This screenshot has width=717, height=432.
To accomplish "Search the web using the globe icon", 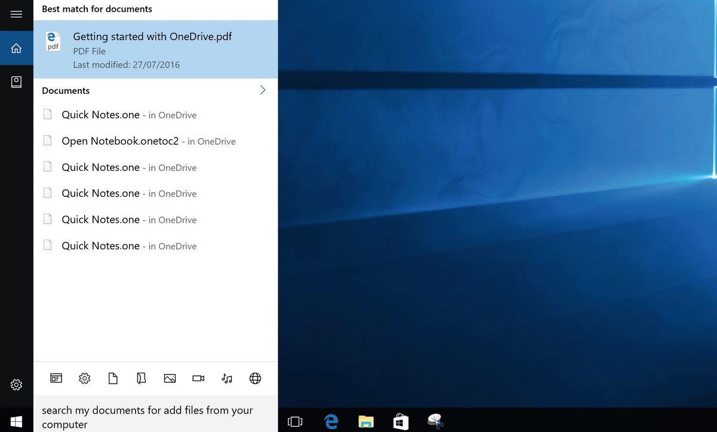I will pos(255,378).
